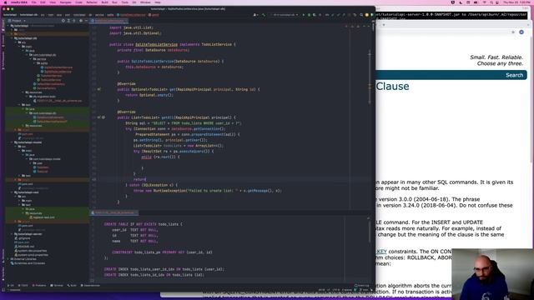Close the SQL migration file tab

pos(136,213)
